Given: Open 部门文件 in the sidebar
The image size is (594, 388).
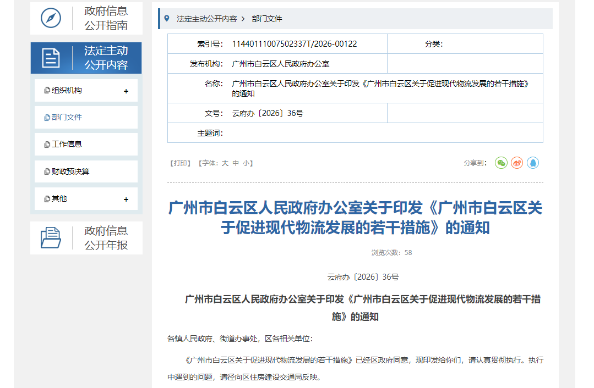Looking at the screenshot, I should pos(67,117).
